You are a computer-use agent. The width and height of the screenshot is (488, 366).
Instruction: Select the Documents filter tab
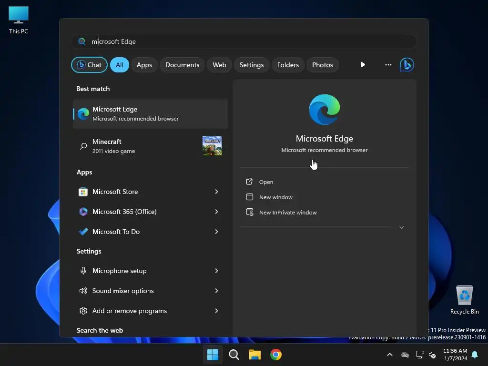[182, 65]
